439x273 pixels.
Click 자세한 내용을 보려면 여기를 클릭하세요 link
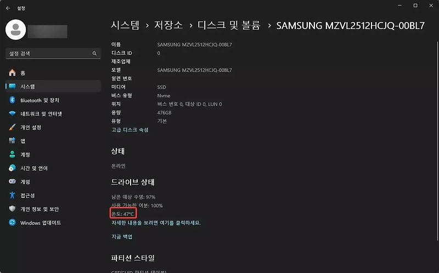156,223
